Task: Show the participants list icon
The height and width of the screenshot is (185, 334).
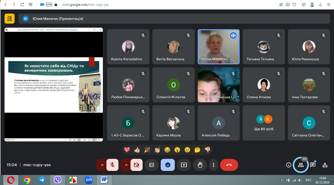Action: (301, 165)
